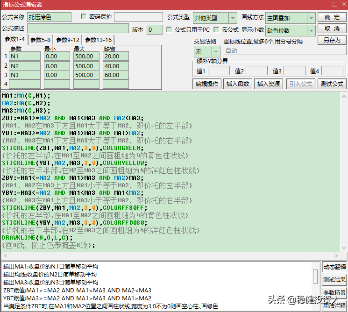
Task: Click the code editor down scroll arrow
Action: point(344,248)
